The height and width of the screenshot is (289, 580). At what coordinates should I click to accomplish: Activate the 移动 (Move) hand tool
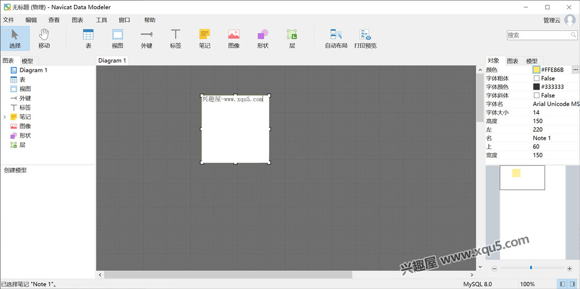tap(44, 38)
